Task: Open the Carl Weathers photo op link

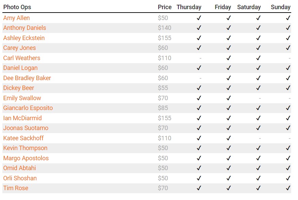Action: click(x=22, y=58)
